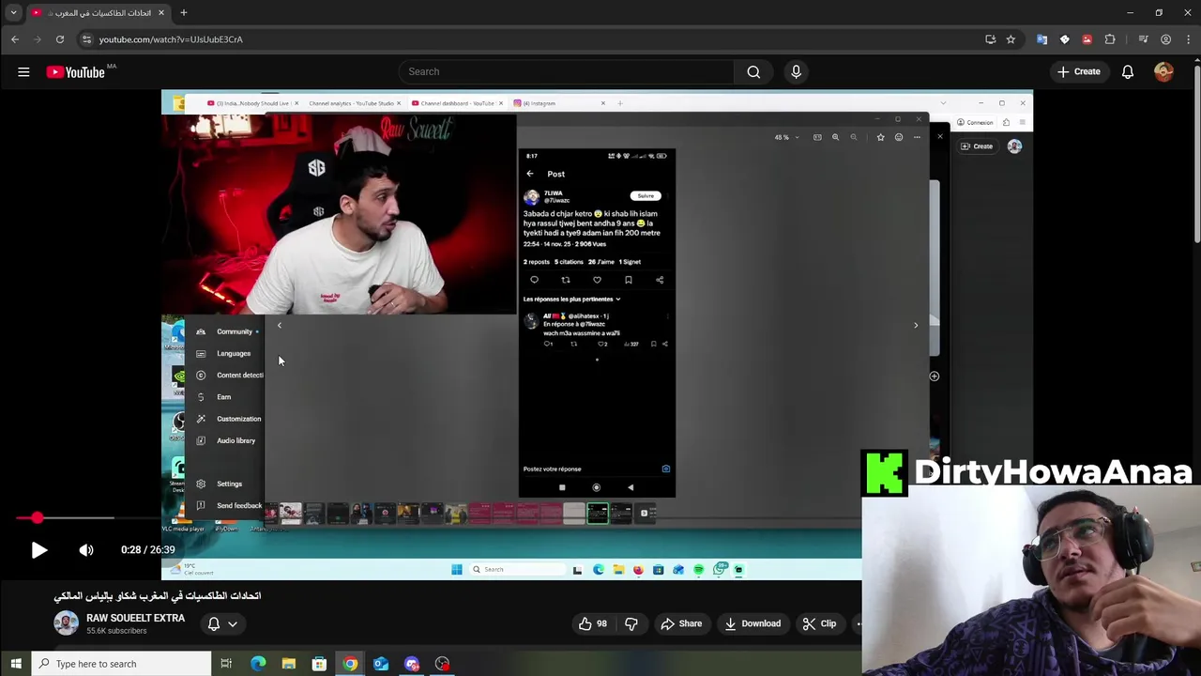Open the Create menu
The height and width of the screenshot is (676, 1201).
(1078, 71)
